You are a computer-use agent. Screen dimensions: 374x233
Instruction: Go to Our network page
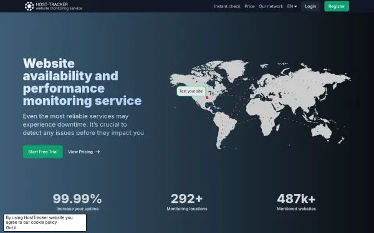coord(271,6)
